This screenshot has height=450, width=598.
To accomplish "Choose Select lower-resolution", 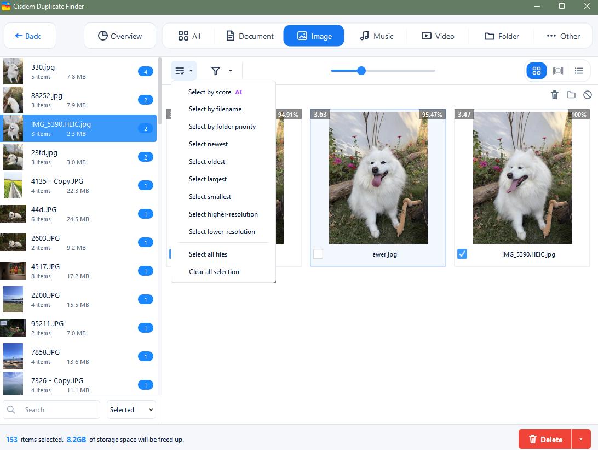I will click(x=223, y=232).
